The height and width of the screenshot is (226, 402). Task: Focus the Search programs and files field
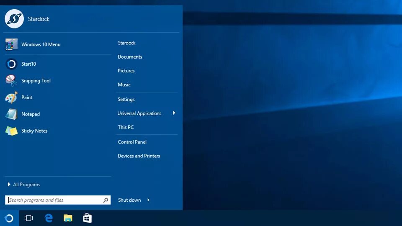(58, 200)
